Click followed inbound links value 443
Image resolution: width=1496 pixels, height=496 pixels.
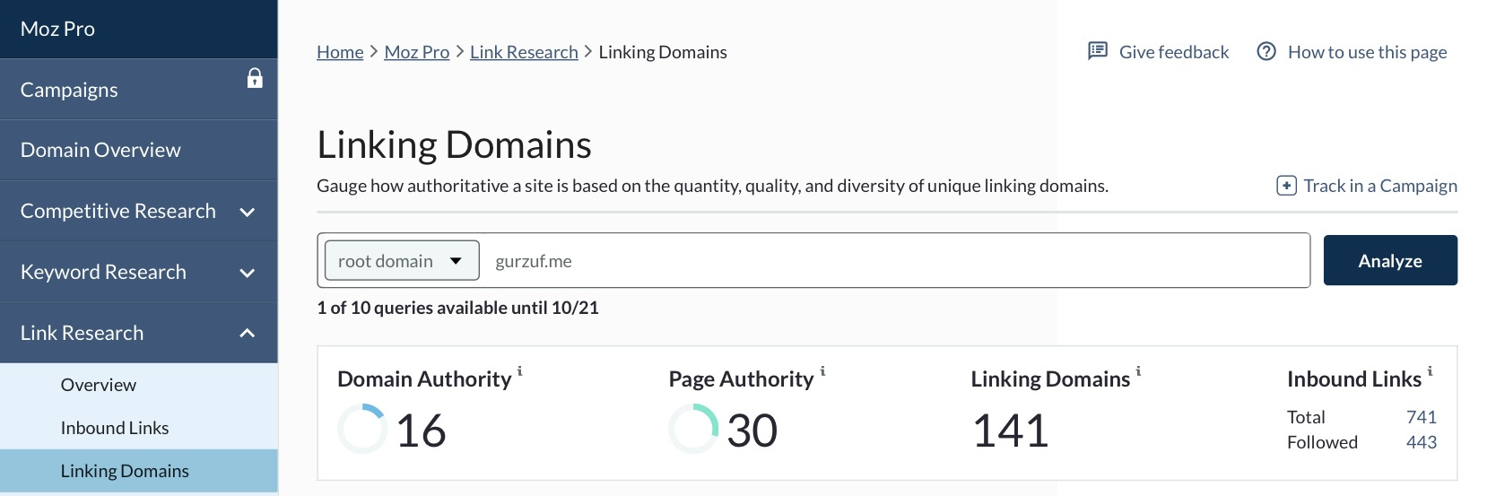(1422, 442)
